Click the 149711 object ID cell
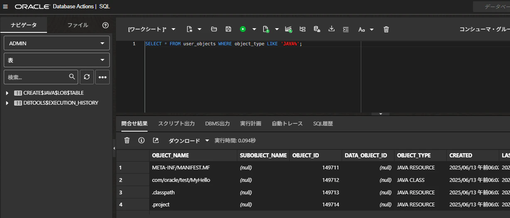This screenshot has height=218, width=510. tap(316, 168)
